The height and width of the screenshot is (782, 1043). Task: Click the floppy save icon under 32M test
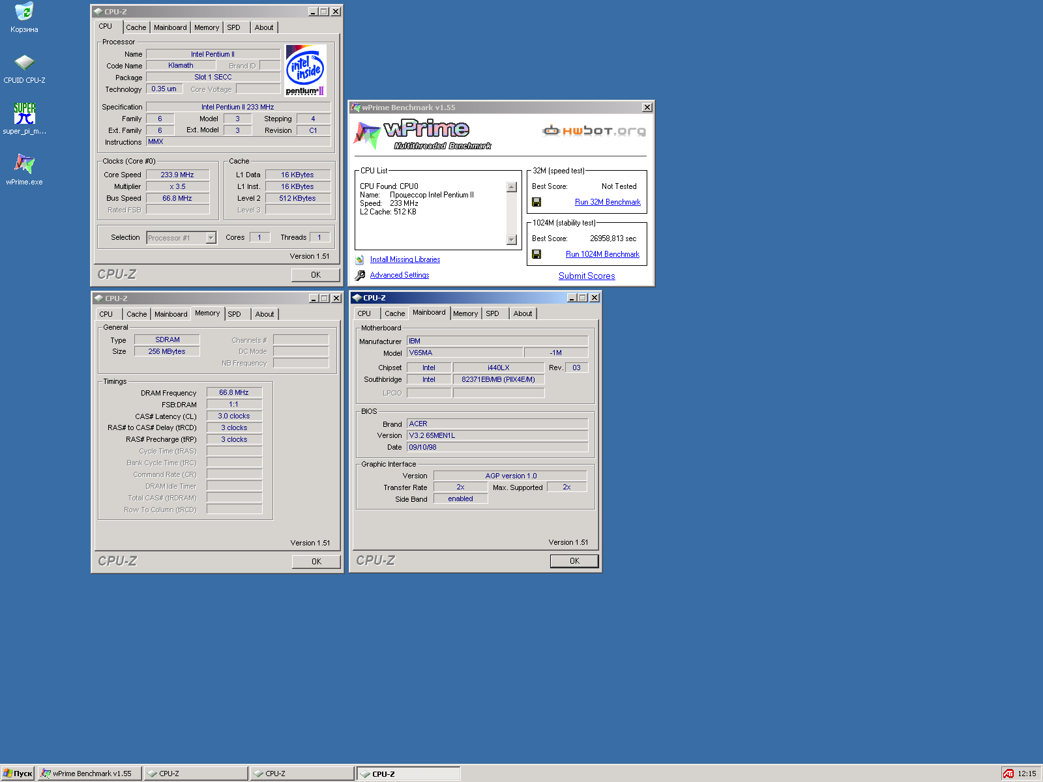[536, 202]
